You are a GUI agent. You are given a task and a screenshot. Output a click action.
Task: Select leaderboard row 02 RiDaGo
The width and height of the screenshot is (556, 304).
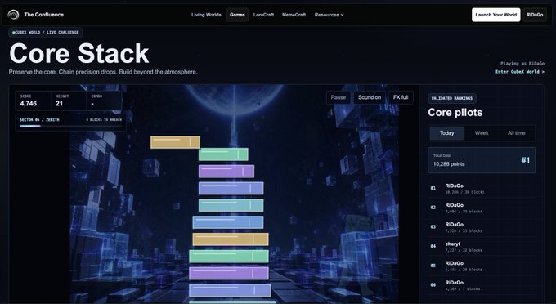click(x=482, y=208)
